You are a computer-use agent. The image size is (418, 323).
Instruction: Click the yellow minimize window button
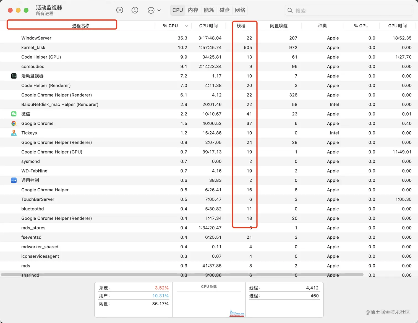tap(18, 10)
